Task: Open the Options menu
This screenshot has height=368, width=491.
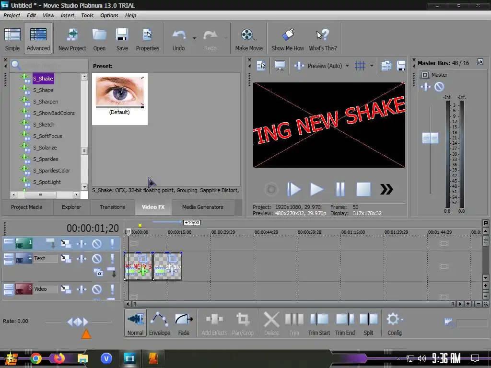Action: [109, 15]
